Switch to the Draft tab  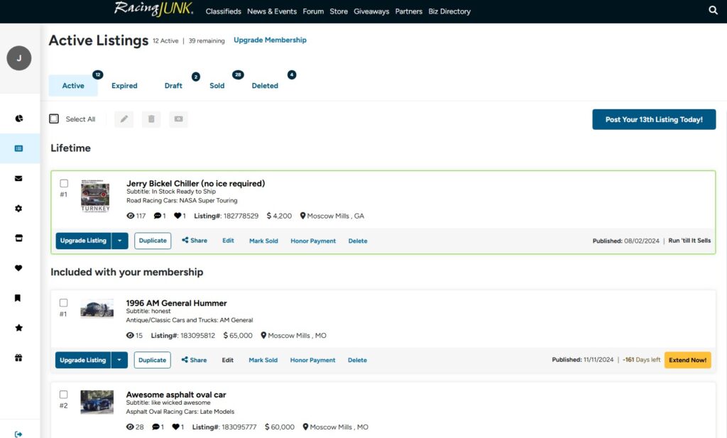pos(173,86)
